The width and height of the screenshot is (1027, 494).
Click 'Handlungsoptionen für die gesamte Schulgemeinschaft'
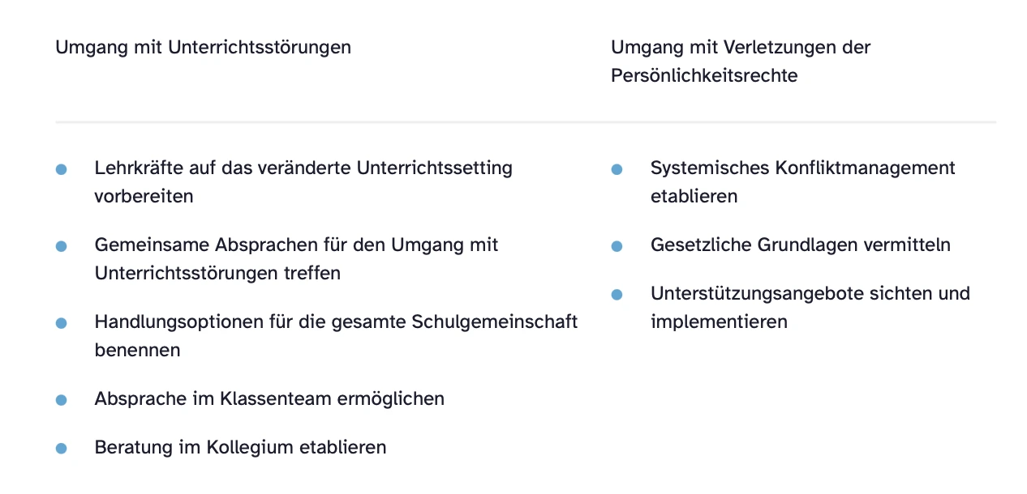pyautogui.click(x=336, y=322)
